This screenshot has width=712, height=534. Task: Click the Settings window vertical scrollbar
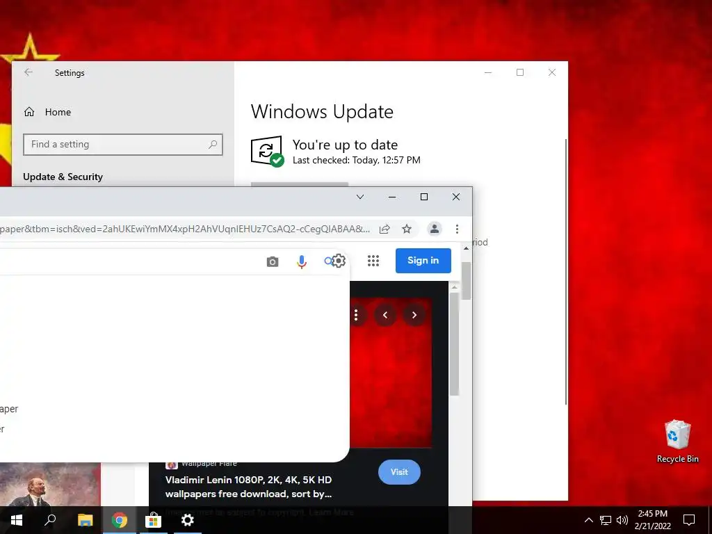(x=565, y=272)
